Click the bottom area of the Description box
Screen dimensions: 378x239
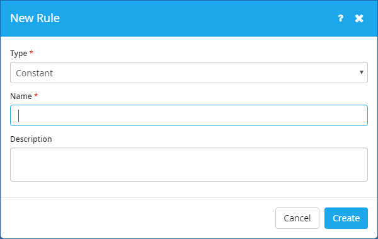[189, 176]
